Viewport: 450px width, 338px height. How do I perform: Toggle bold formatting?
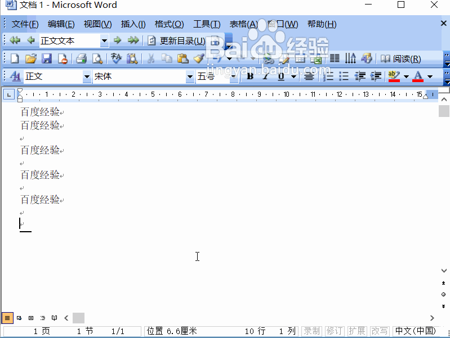click(x=250, y=76)
